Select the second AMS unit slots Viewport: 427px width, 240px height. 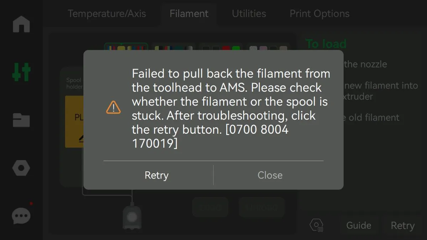[x=173, y=47]
